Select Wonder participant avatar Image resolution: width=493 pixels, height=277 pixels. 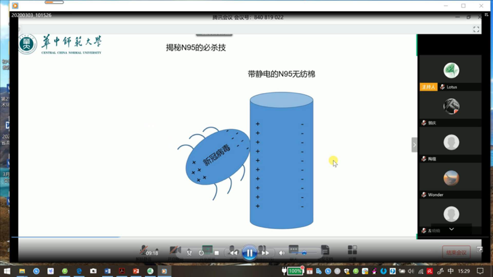(451, 178)
